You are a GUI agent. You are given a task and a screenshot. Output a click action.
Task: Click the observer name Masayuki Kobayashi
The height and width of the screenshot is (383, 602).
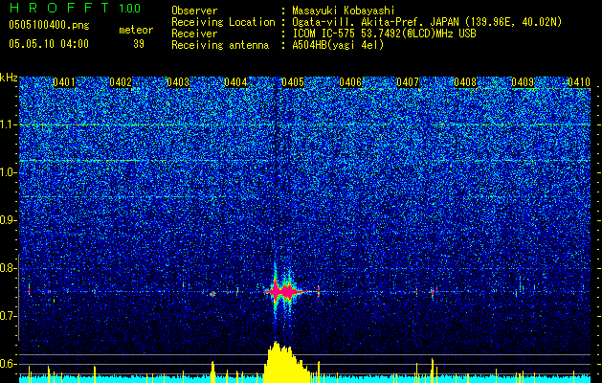pos(344,11)
